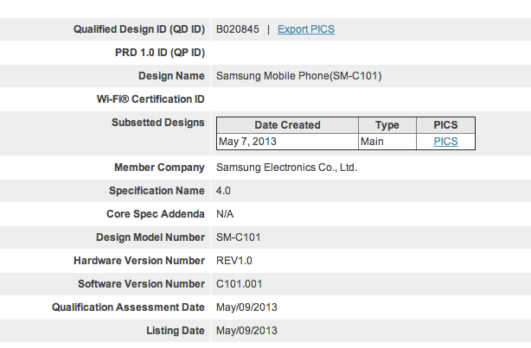
Task: Click the Listing Date value May/09/2013
Action: point(246,331)
